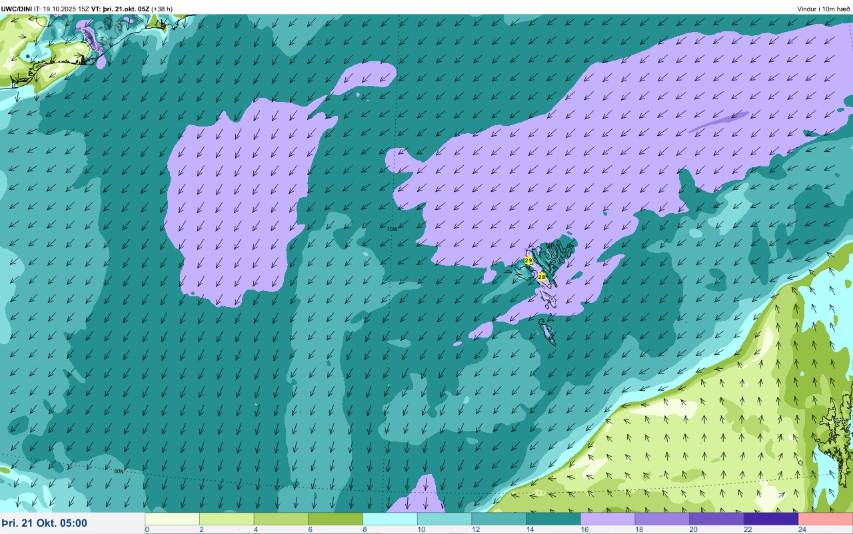Select the green 4–6 legend swatch
This screenshot has height=534, width=853.
click(281, 519)
